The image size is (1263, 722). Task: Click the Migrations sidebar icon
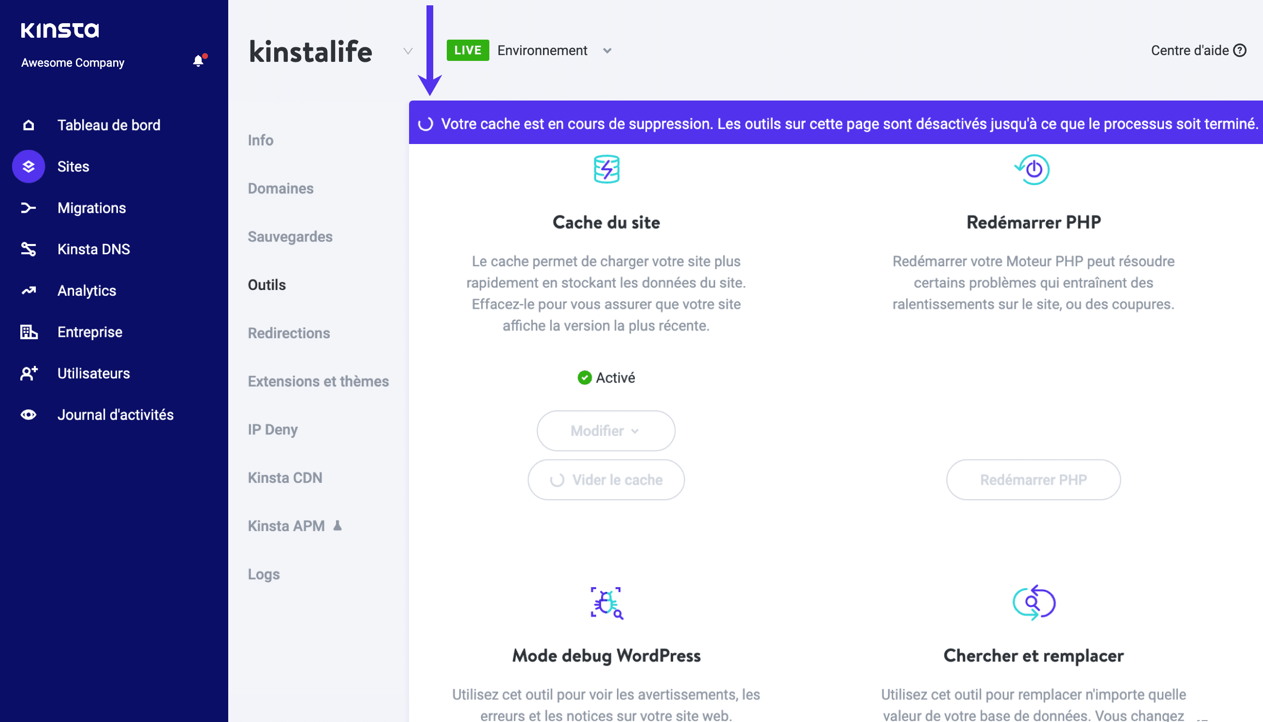click(x=29, y=208)
